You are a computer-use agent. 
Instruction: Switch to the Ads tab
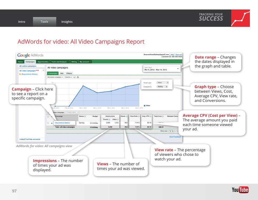point(62,73)
